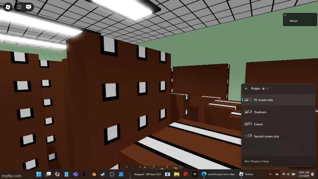Open the Roblox hamburger list menu
The image size is (318, 179).
coord(19,7)
